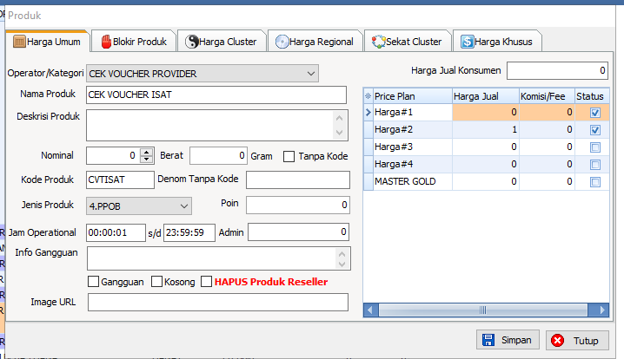Click the dollar icon on Harga Khusus
This screenshot has width=624, height=359.
[x=468, y=42]
